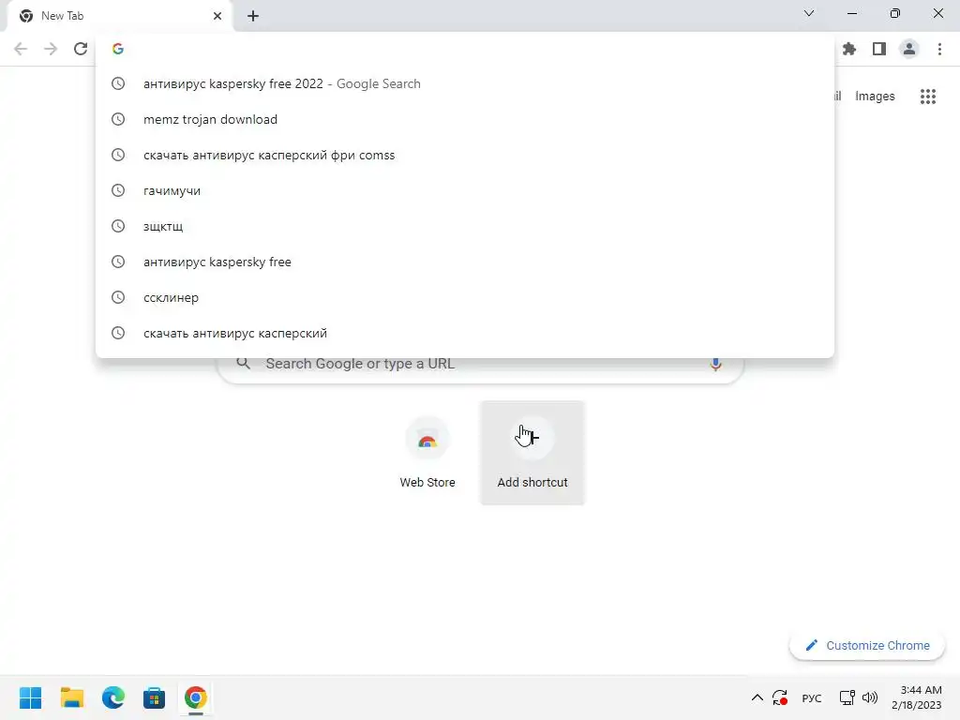
Task: Click the Chrome taskbar icon
Action: [x=195, y=697]
